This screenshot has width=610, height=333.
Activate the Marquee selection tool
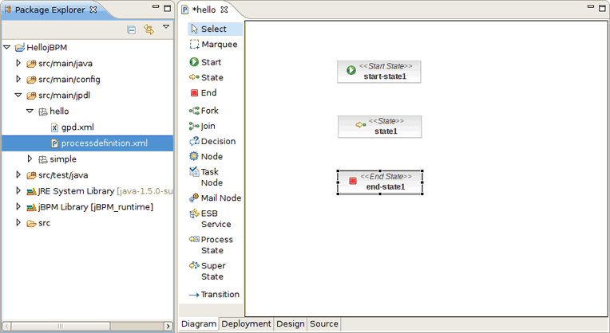pos(215,45)
